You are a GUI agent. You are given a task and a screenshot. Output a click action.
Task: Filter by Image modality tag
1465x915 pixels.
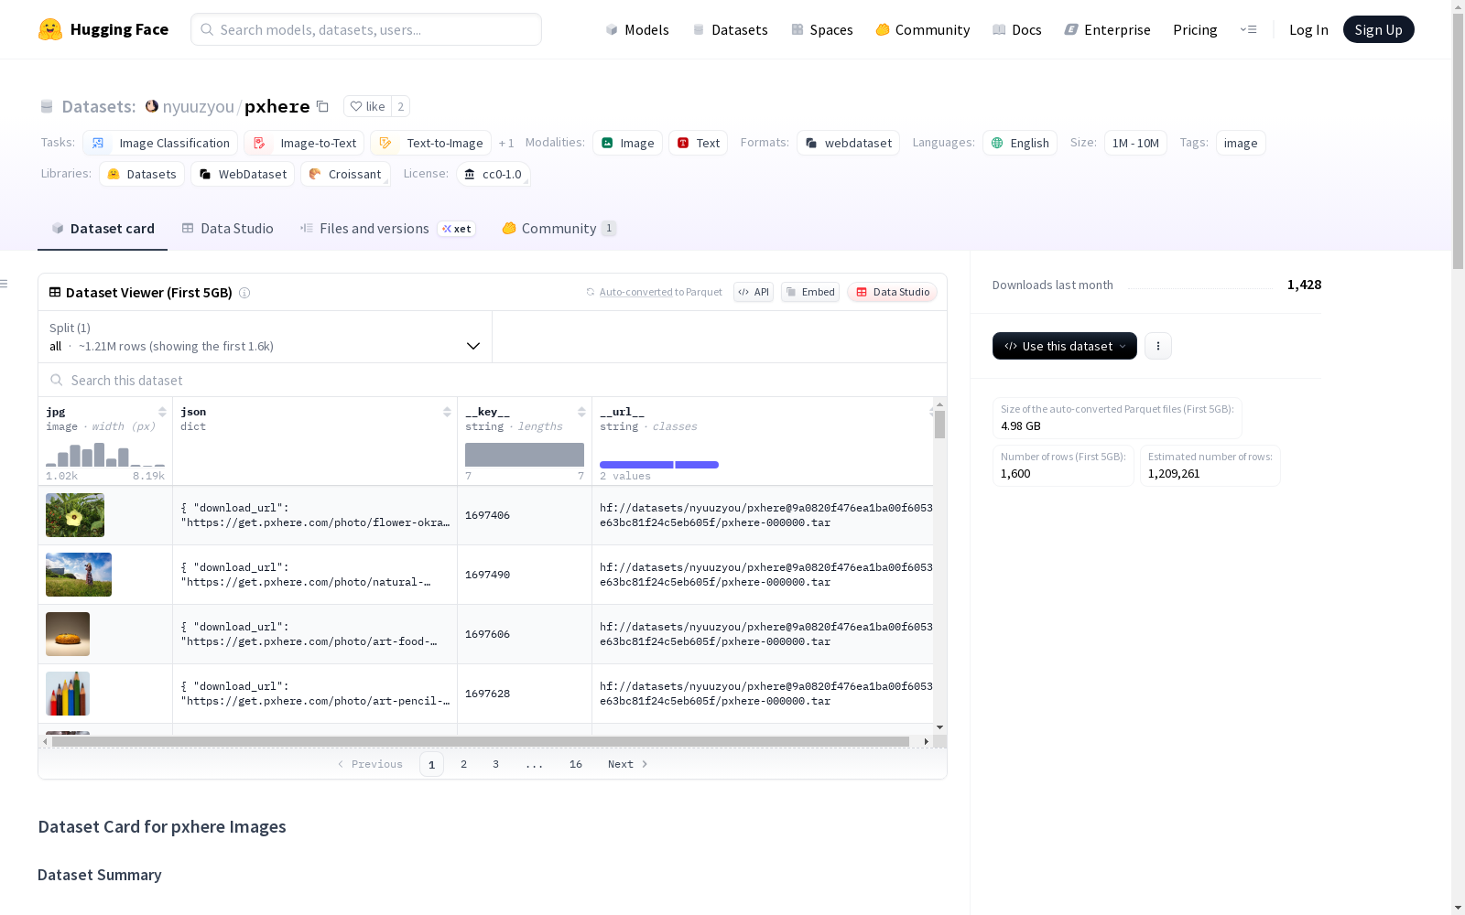[x=627, y=143]
